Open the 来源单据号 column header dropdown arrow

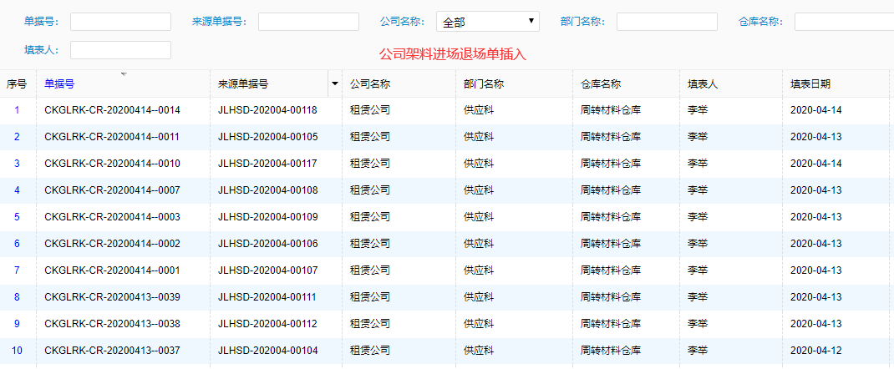coord(335,83)
